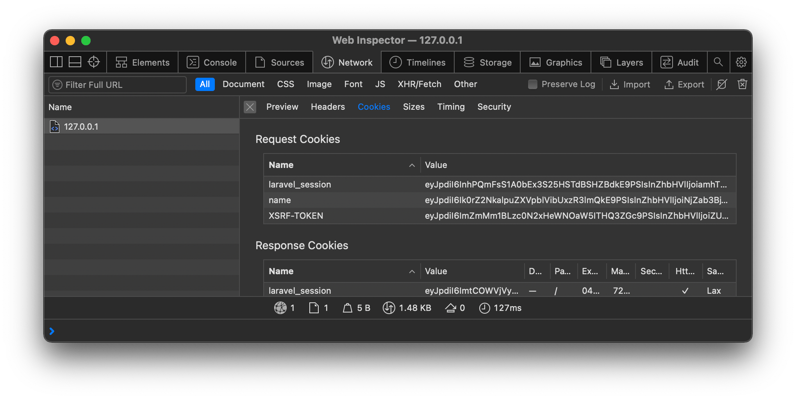The width and height of the screenshot is (796, 400).
Task: Click the Export button
Action: pos(684,84)
